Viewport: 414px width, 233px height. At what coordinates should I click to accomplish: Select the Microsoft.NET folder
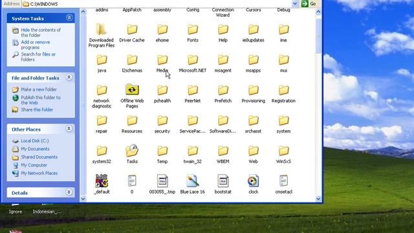coord(193,63)
